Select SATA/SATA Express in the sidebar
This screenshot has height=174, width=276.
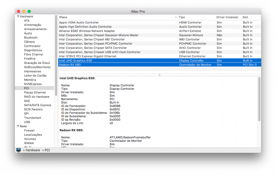point(38,105)
